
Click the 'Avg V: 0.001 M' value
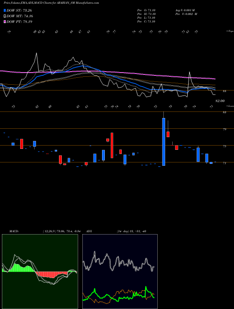coord(185,10)
